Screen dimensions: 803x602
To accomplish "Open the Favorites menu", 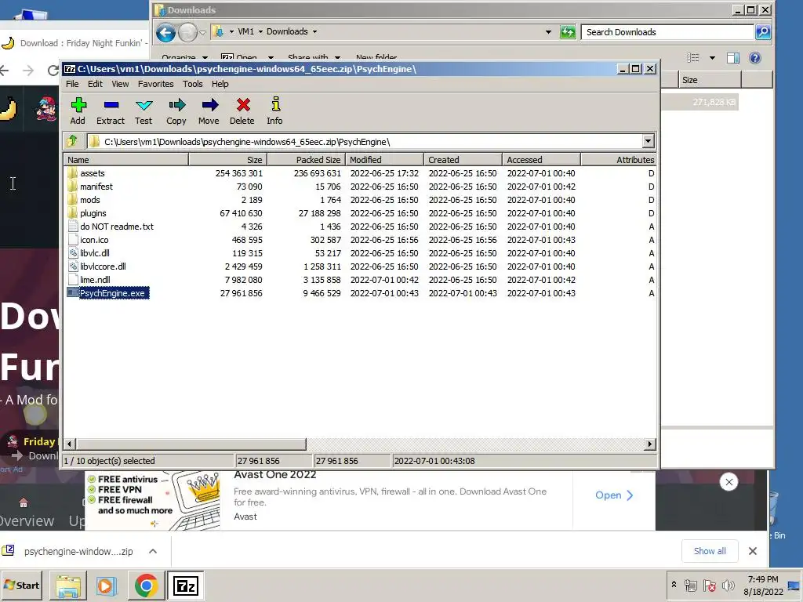I will (156, 84).
